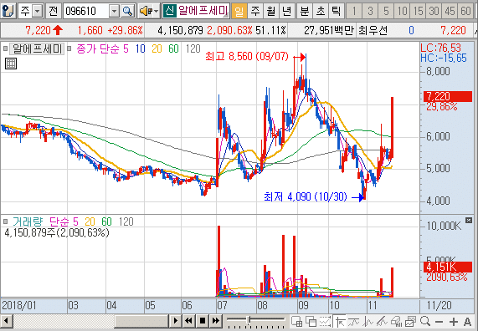Select the 45 interval button
The width and height of the screenshot is (478, 331).
[x=450, y=11]
